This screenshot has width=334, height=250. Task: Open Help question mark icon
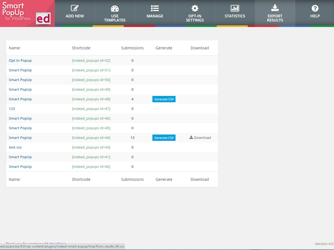point(315,8)
